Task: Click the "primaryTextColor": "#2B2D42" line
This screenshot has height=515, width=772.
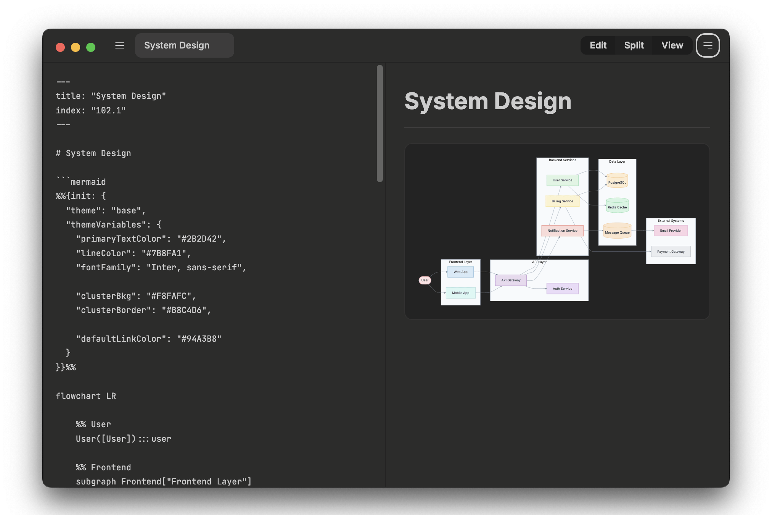Action: (x=151, y=239)
